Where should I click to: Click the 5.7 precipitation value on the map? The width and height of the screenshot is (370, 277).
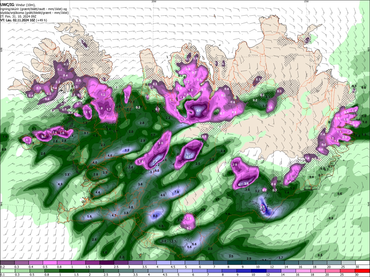point(152,172)
